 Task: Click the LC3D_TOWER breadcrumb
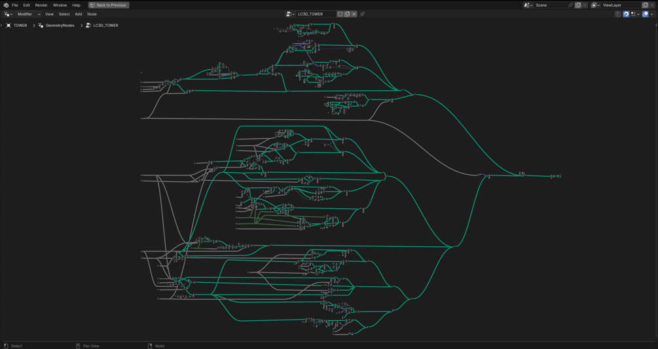[x=105, y=26]
